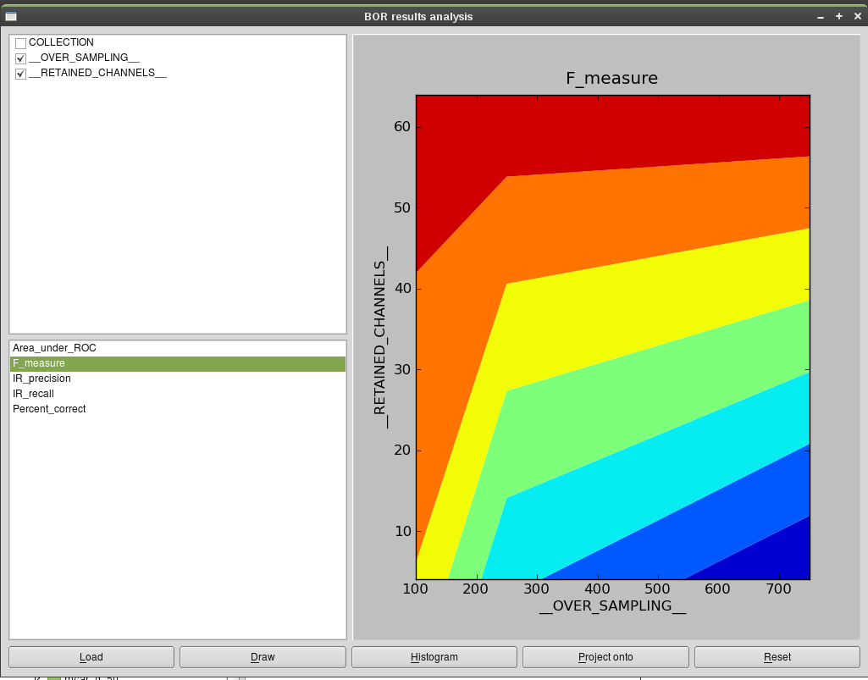The width and height of the screenshot is (868, 680).
Task: Enable the COLLECTION checkbox
Action: coord(21,43)
